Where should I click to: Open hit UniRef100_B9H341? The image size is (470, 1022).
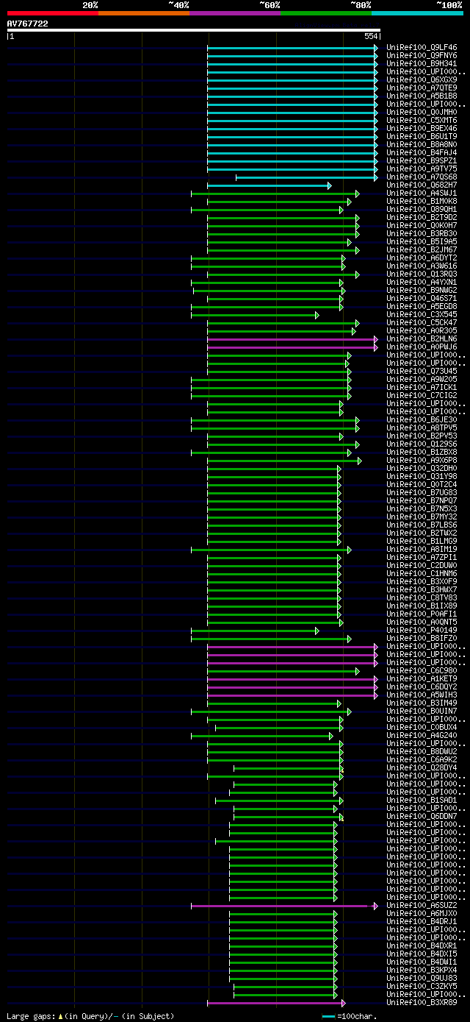point(422,64)
